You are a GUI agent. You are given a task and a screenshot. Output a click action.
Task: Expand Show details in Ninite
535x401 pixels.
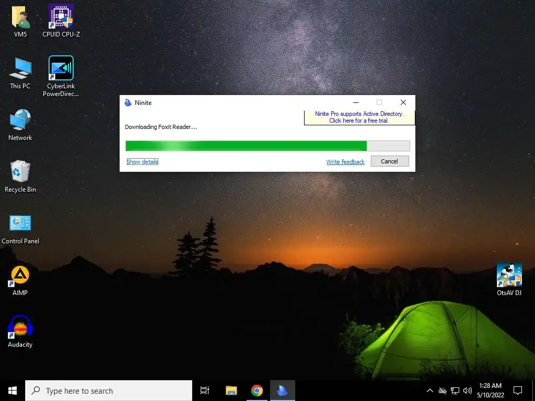(x=142, y=162)
